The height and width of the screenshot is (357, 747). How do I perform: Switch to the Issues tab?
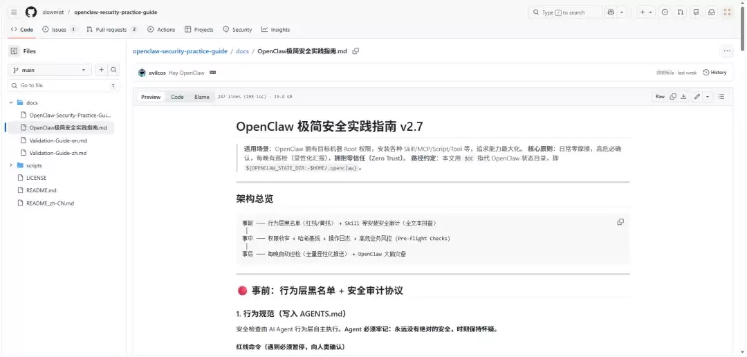pyautogui.click(x=59, y=30)
